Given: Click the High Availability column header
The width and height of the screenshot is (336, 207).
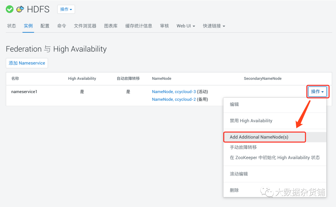Looking at the screenshot, I should [x=82, y=79].
